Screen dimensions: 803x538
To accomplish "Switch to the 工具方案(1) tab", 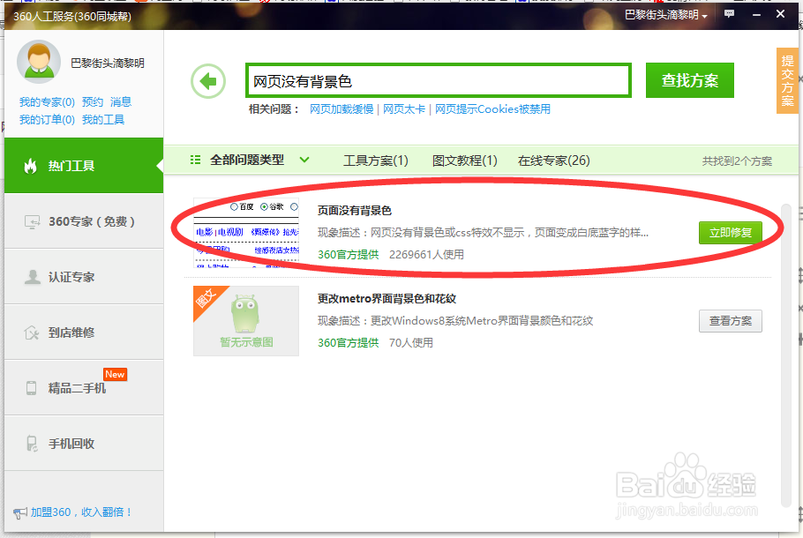I will point(375,161).
